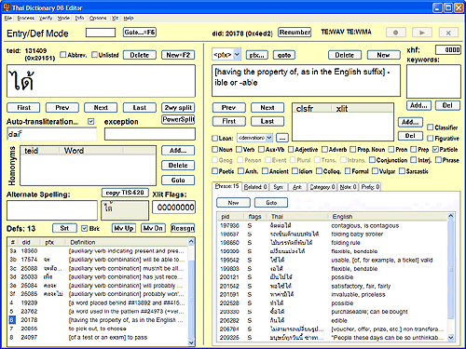Switch to the Note 0 tab
This screenshot has height=349, width=466.
click(348, 187)
